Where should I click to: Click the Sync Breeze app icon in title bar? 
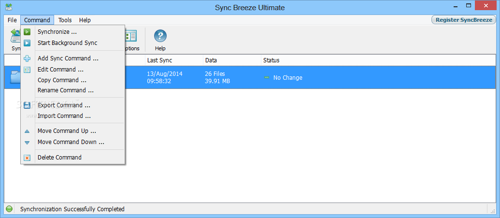tap(9, 7)
